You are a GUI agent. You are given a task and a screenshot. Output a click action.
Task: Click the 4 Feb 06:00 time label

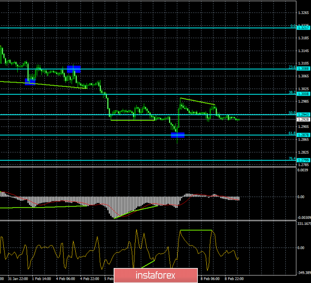pos(65,278)
